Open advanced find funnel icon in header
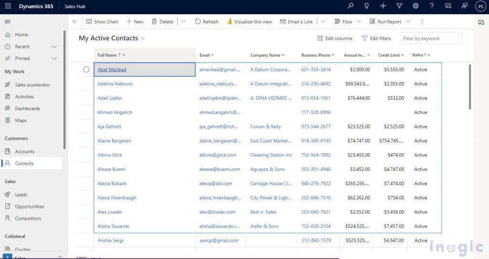 point(399,6)
